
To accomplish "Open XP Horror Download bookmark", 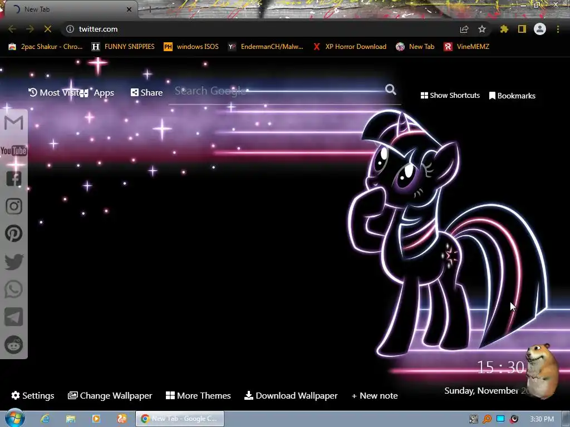I will pos(350,47).
